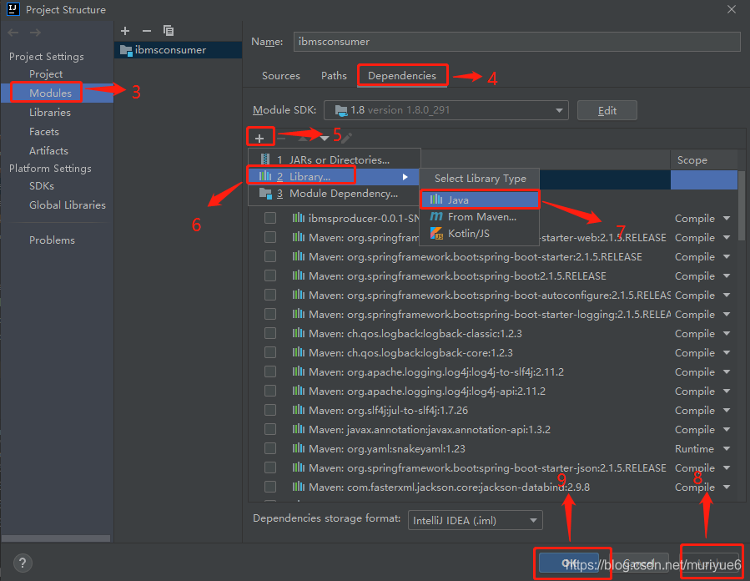The image size is (750, 581).
Task: Add dependency with plus button
Action: point(259,139)
